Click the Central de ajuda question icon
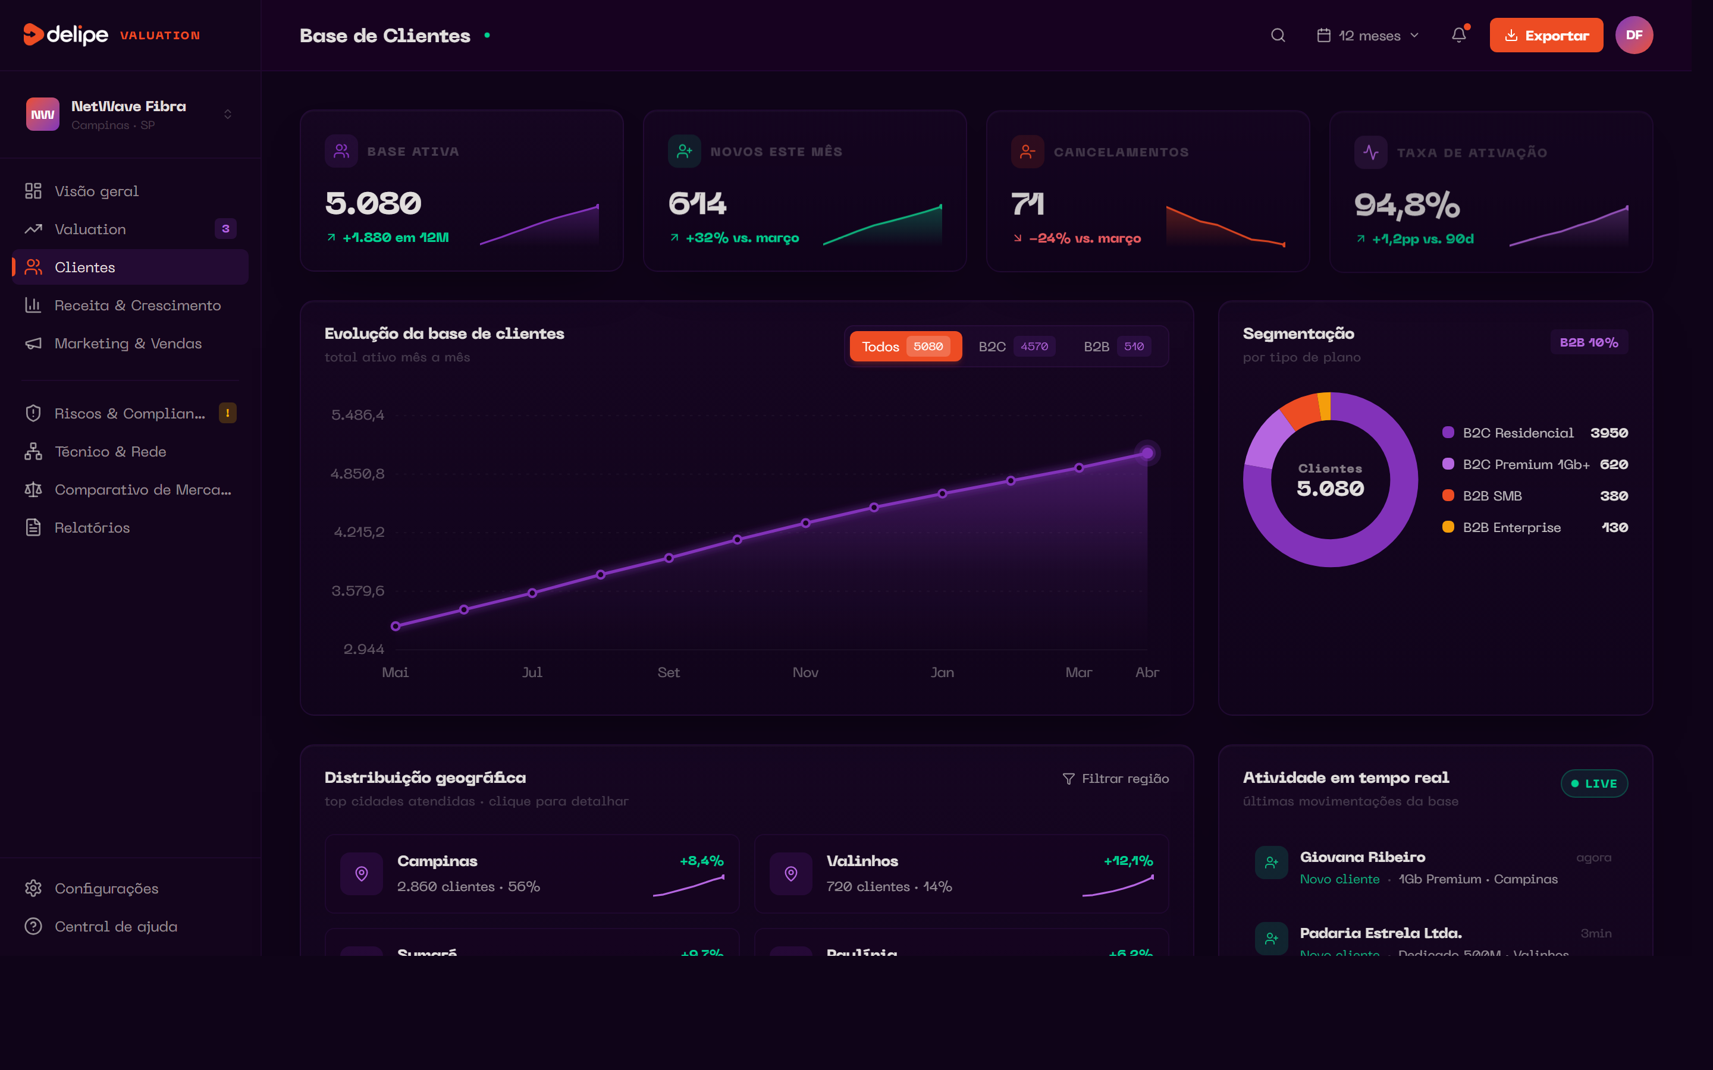The width and height of the screenshot is (1713, 1070). pyautogui.click(x=33, y=926)
